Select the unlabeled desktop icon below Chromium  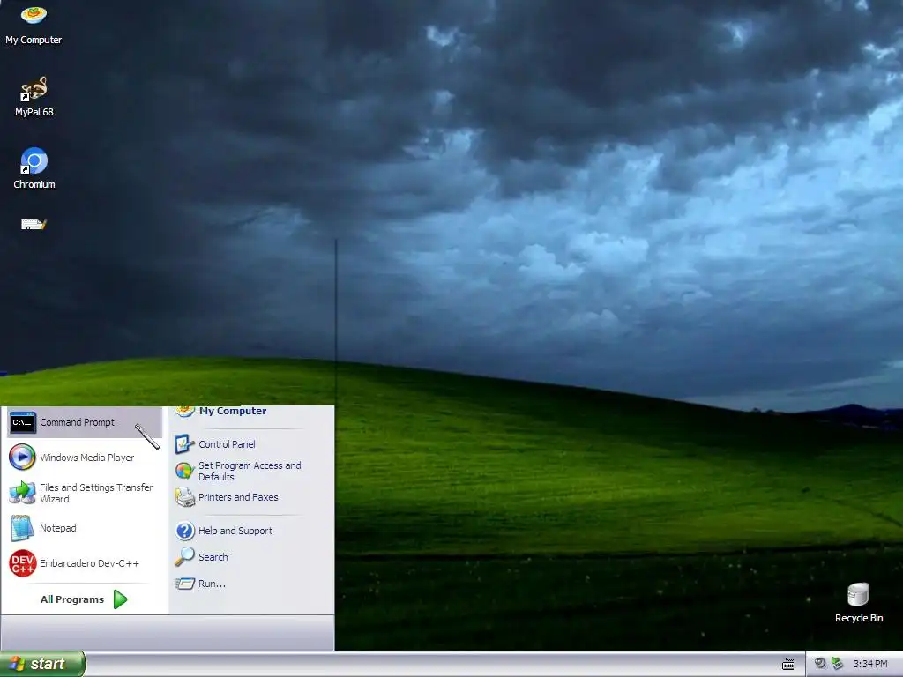coord(34,224)
